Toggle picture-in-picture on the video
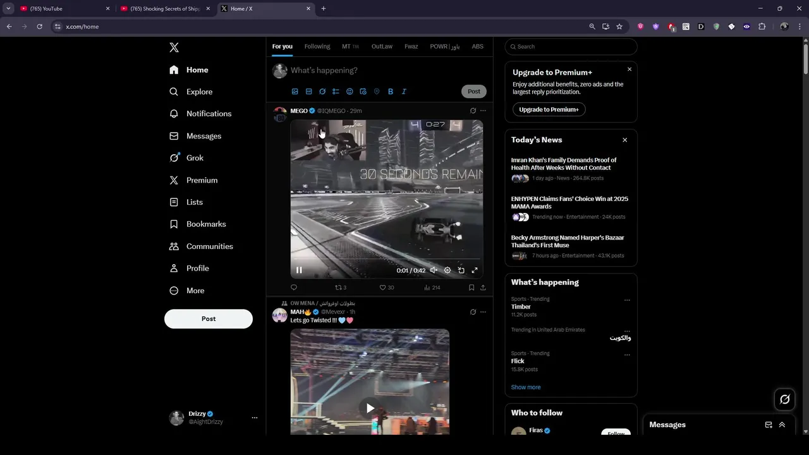 (x=461, y=270)
